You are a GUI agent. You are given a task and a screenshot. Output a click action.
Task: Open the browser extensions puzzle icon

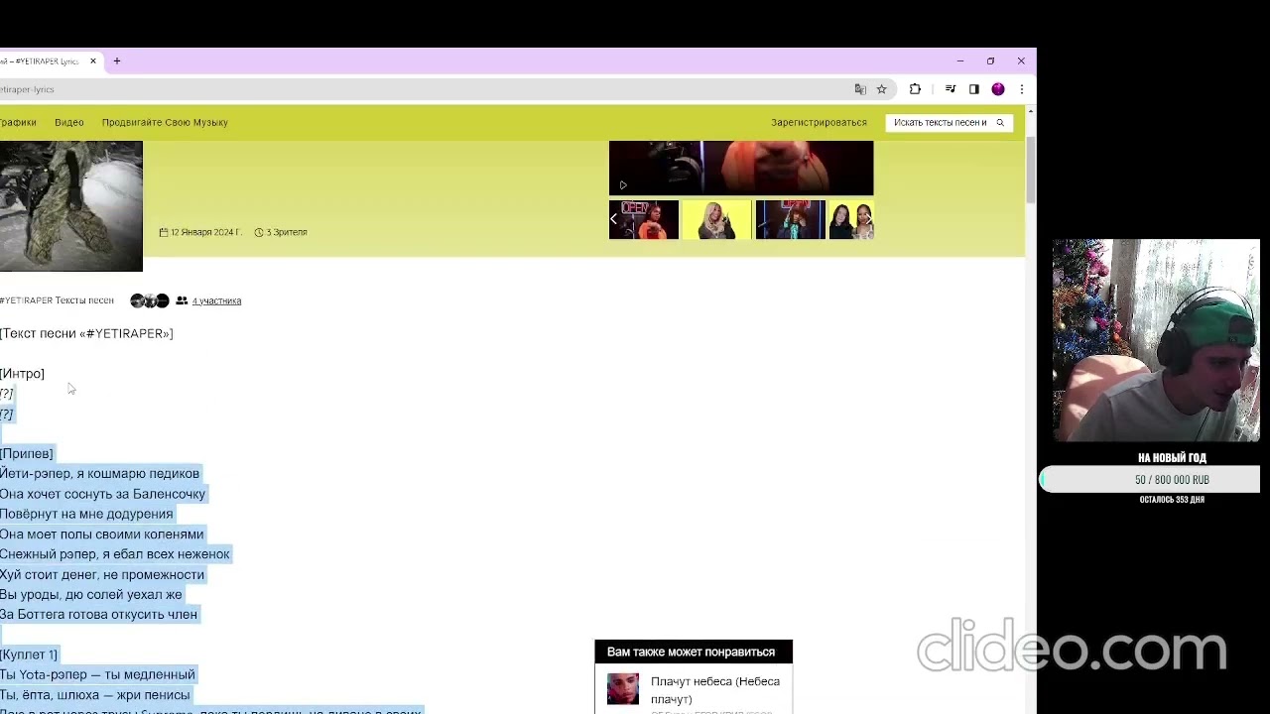[915, 89]
